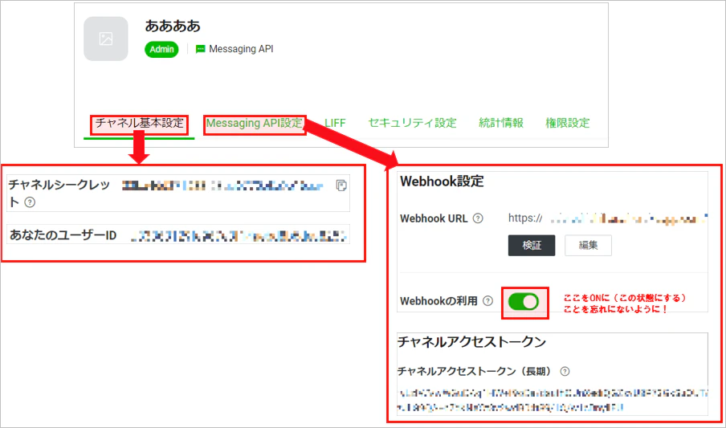Click the あなたのユーザーID value
This screenshot has width=726, height=428.
pos(239,236)
